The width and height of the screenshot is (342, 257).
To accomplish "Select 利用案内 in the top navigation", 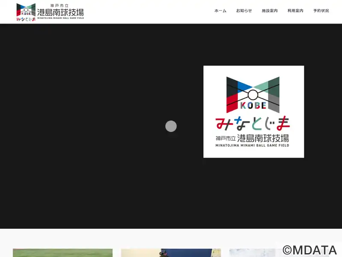I will pyautogui.click(x=295, y=11).
